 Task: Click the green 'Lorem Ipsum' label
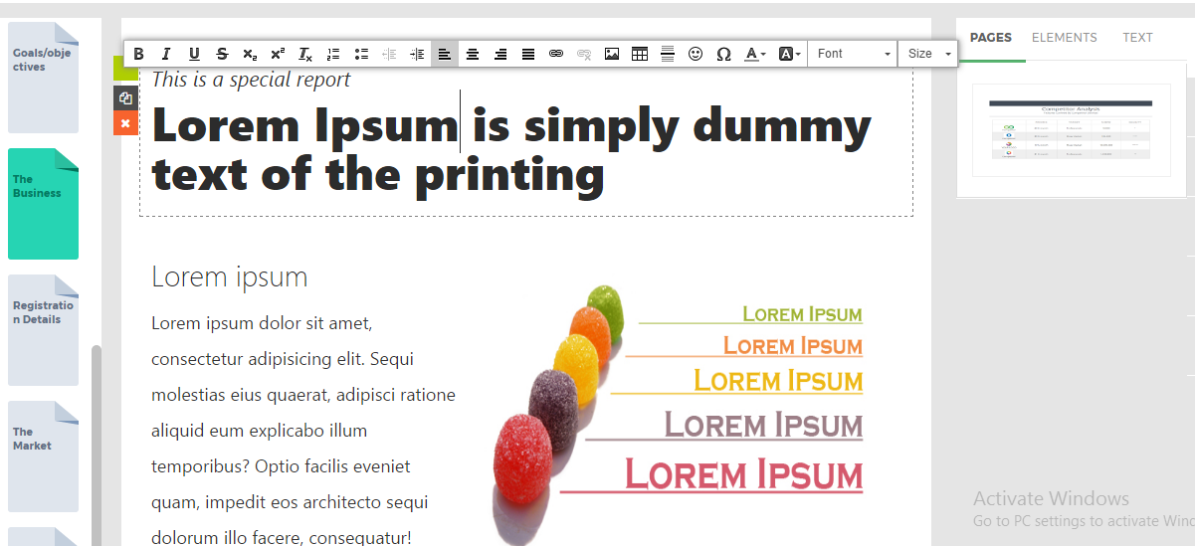[802, 314]
